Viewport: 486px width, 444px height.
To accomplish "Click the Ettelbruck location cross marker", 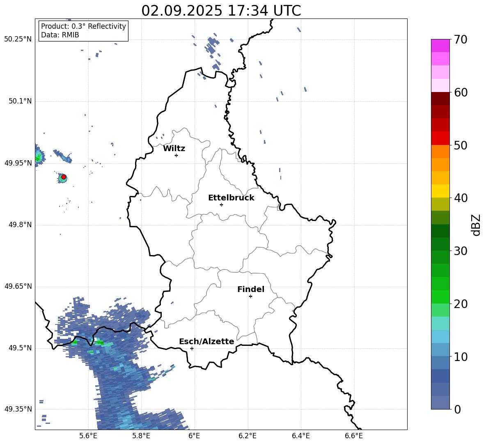I will tap(221, 205).
